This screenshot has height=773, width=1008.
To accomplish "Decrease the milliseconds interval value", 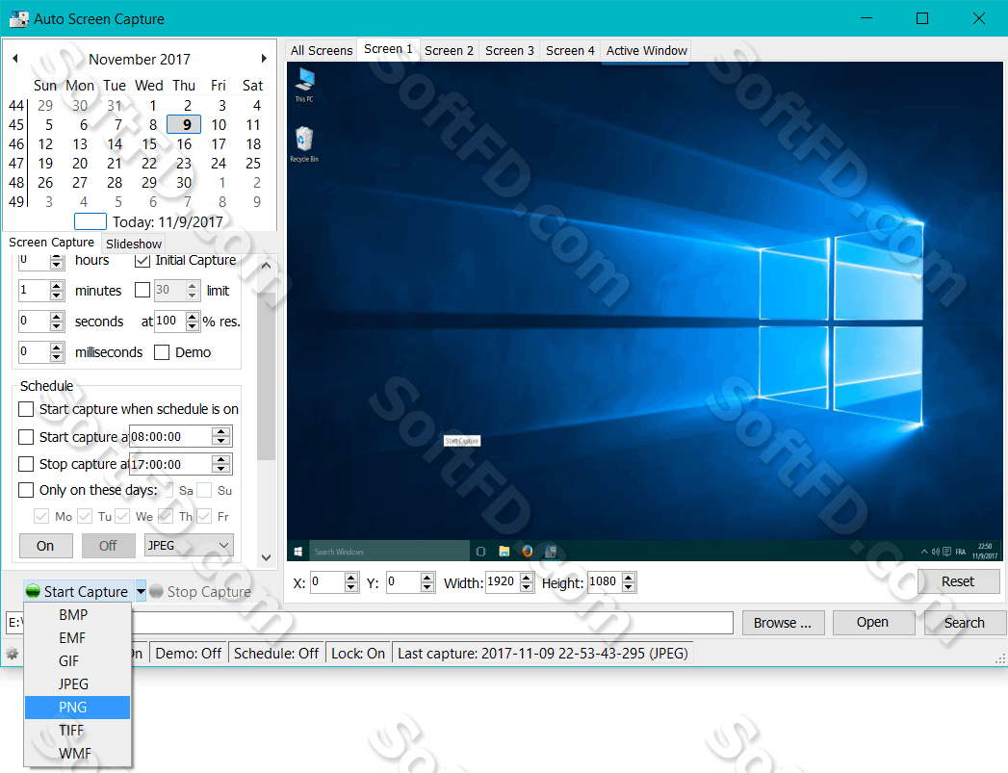I will (x=57, y=357).
